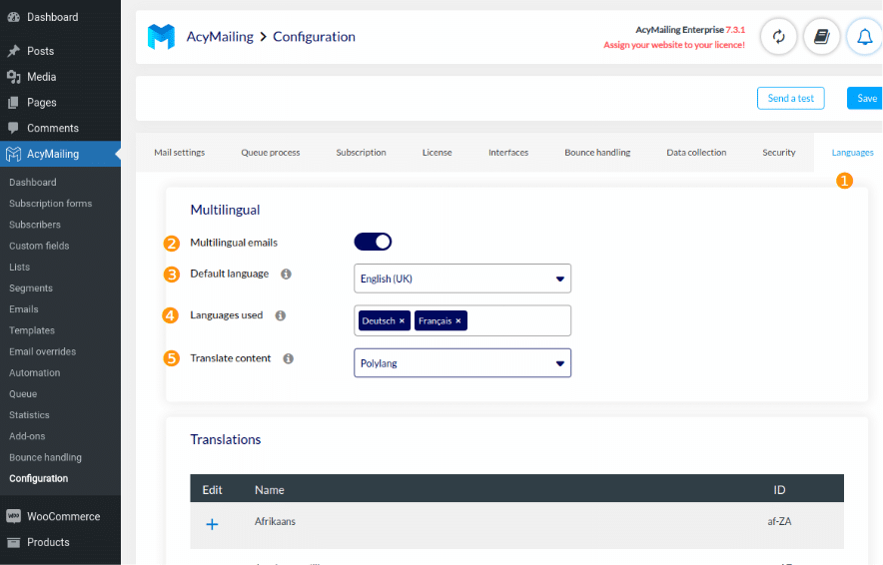Open Automation submenu item

tap(34, 373)
